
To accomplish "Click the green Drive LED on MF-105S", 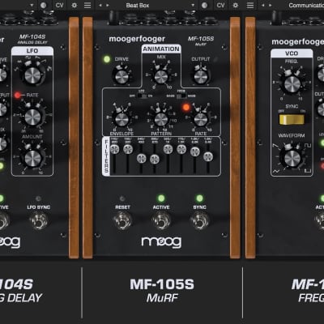I will (107, 59).
